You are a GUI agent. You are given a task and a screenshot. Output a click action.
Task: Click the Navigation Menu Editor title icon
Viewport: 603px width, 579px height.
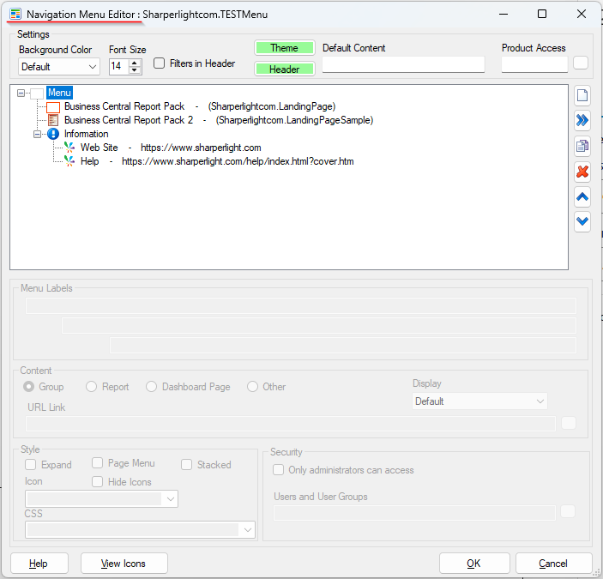pos(15,15)
